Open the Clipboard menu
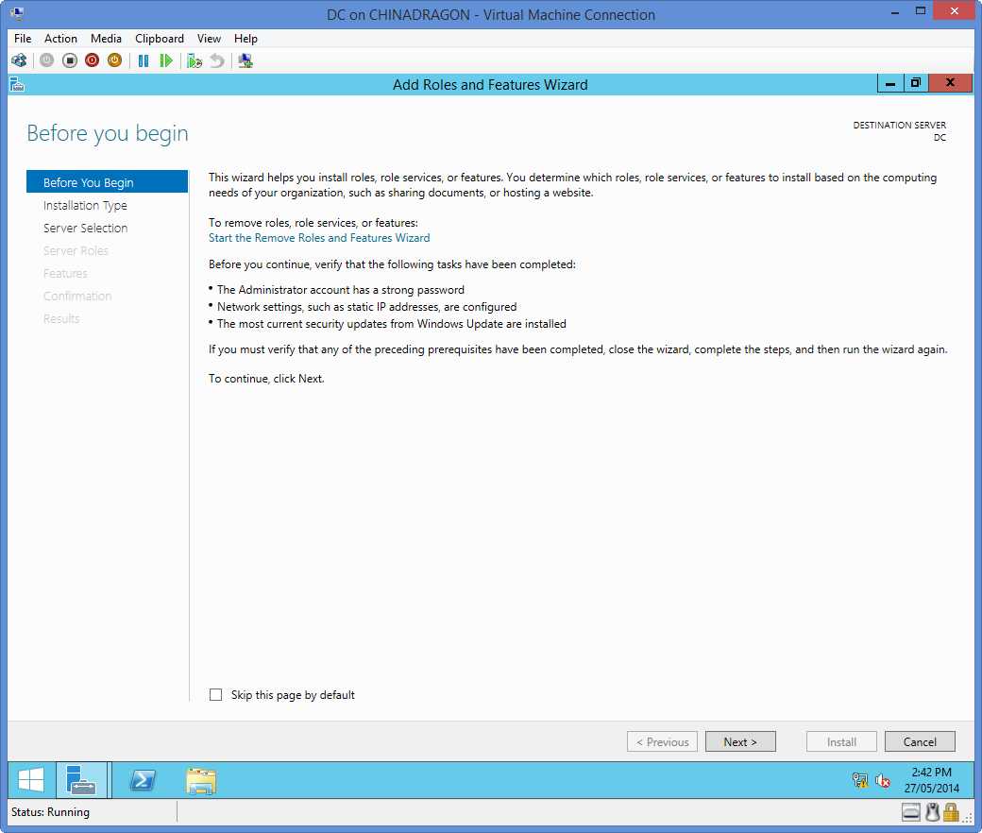 point(160,39)
